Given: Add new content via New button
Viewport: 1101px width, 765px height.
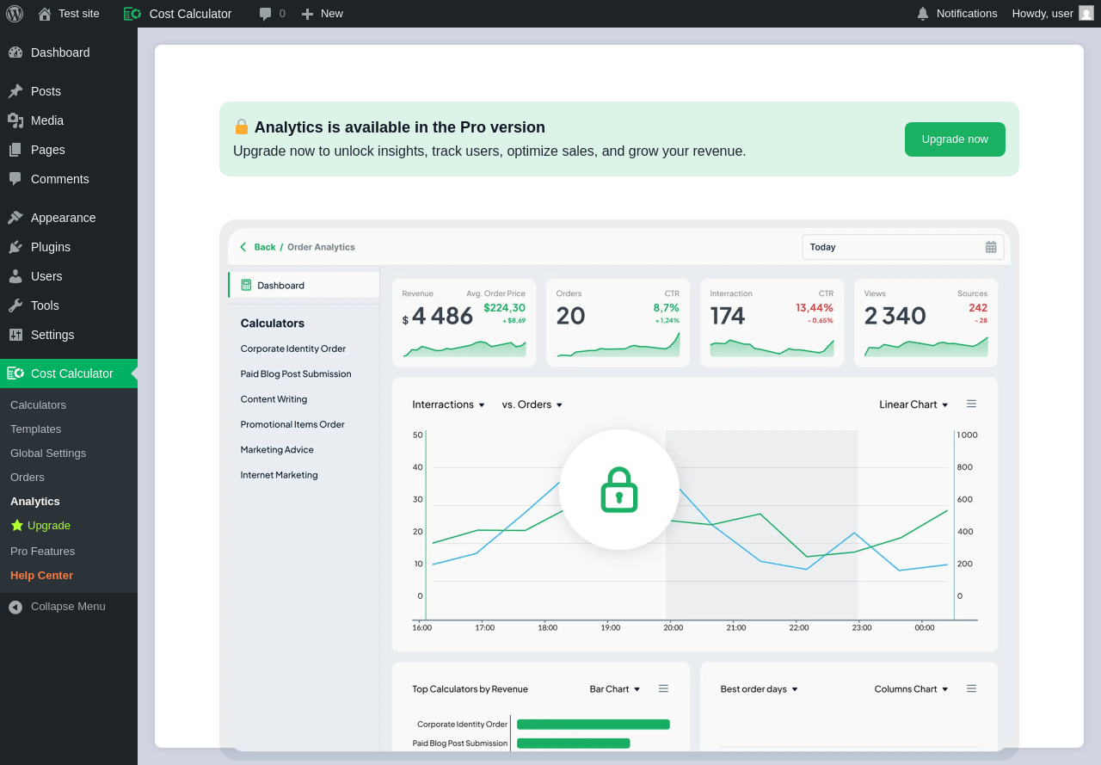Looking at the screenshot, I should point(323,14).
